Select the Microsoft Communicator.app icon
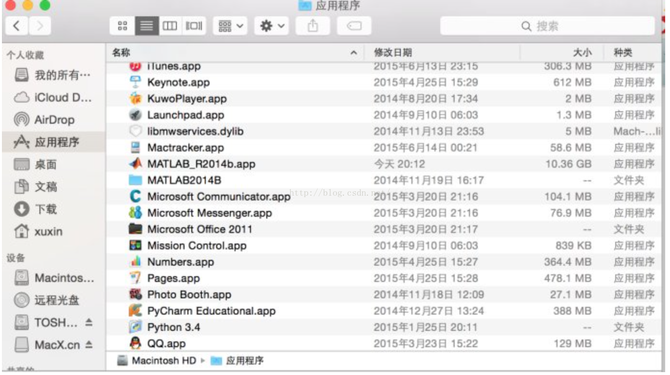Screen dimensions: 670x375 [136, 197]
